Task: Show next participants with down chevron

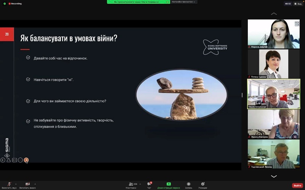Action: (274, 176)
